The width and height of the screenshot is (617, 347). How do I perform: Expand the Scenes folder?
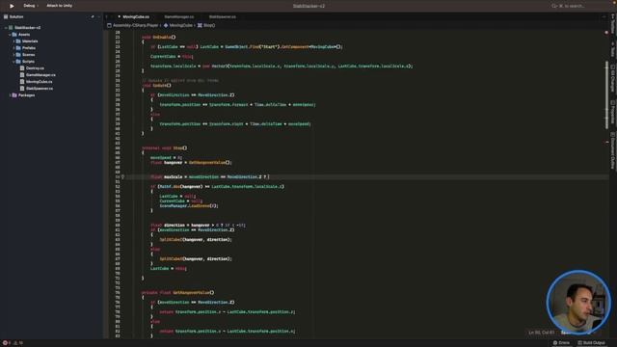coord(13,55)
